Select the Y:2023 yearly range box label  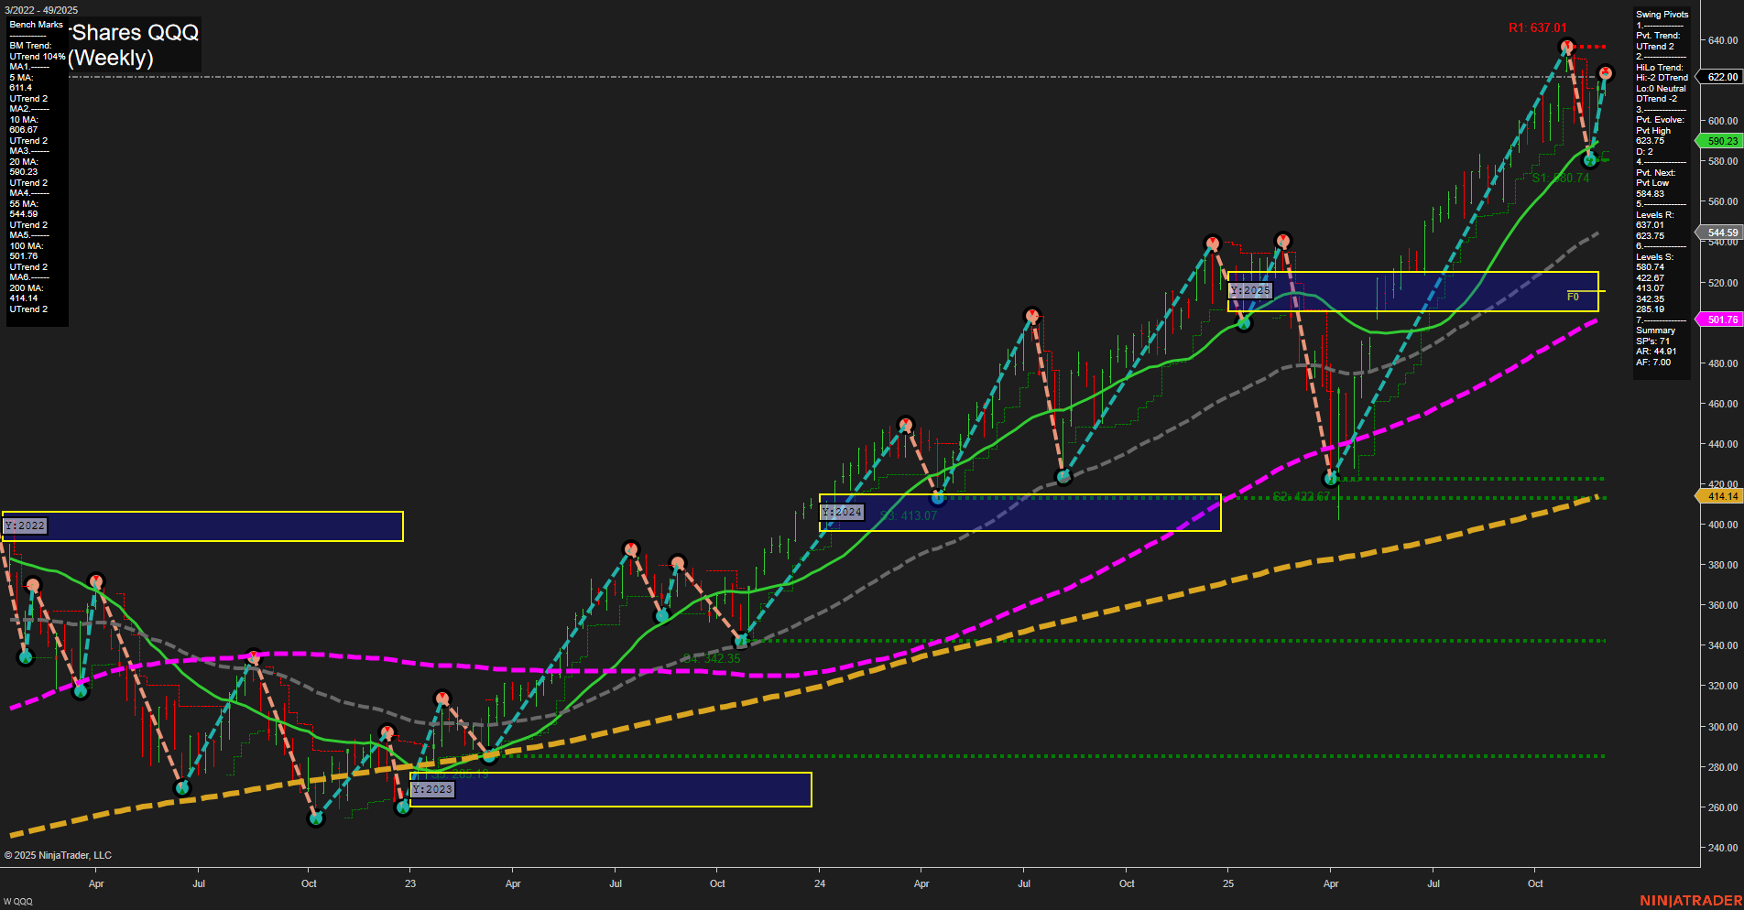[x=431, y=788]
